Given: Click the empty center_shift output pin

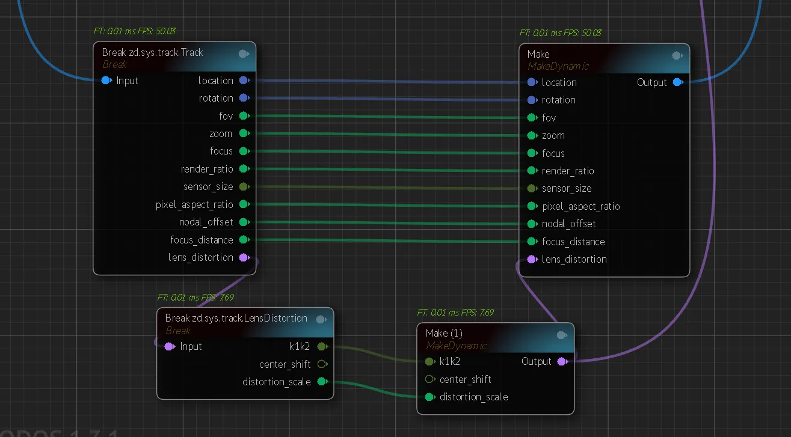Looking at the screenshot, I should pos(322,364).
